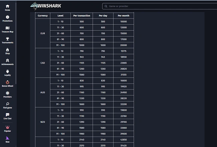Select the CAD currency cell
Image resolution: width=217 pixels, height=147 pixels.
pos(43,63)
